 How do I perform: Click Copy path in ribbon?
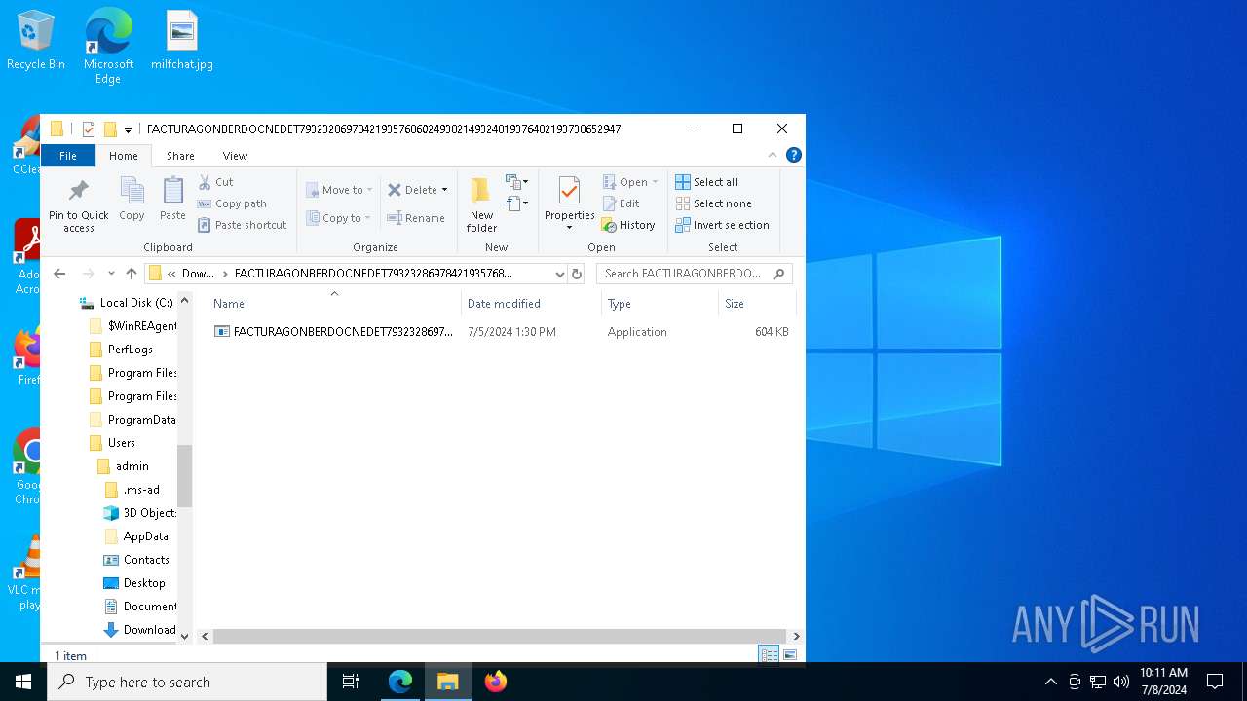(x=232, y=203)
